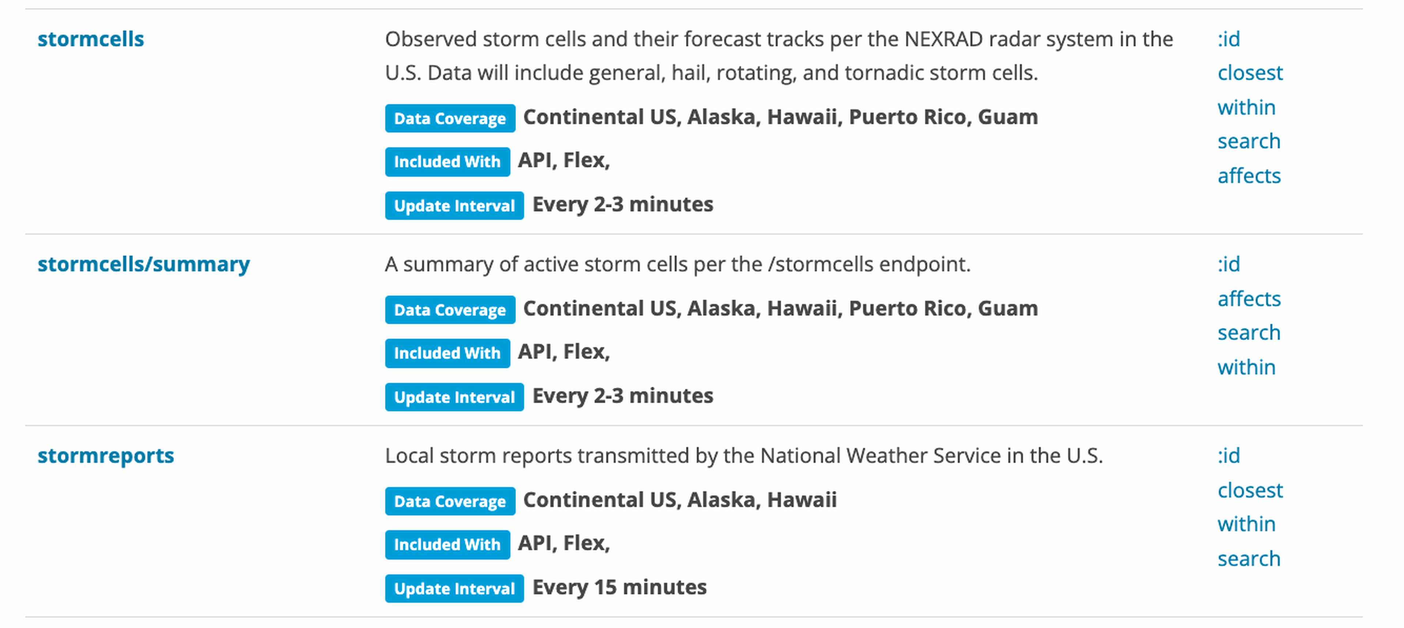1404x628 pixels.
Task: Open affects action under stormcells/summary
Action: coord(1249,299)
